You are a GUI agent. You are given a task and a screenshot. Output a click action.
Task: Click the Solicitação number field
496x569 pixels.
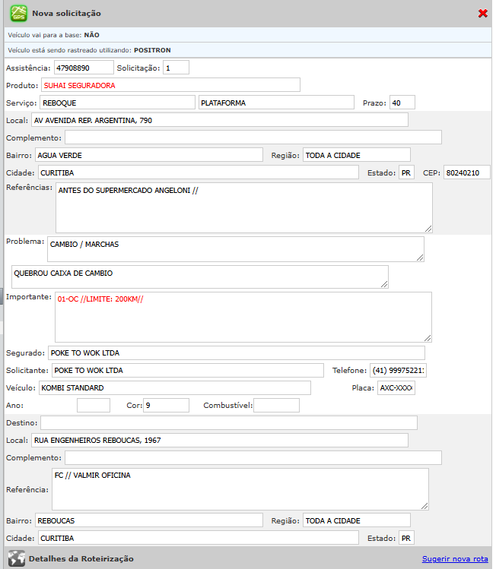[176, 68]
